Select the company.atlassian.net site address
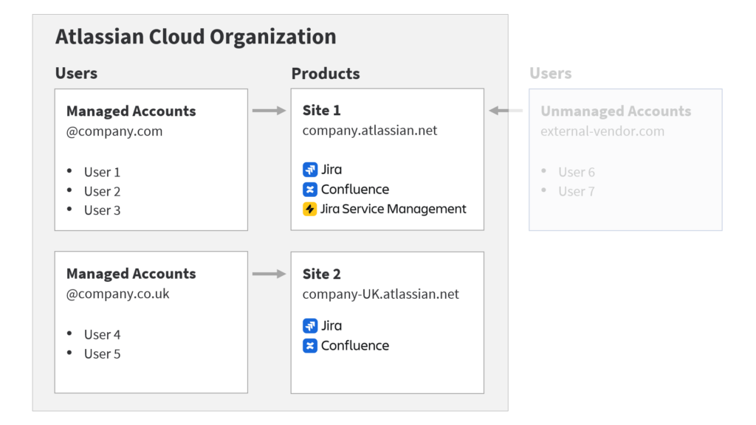The image size is (756, 425). point(369,131)
